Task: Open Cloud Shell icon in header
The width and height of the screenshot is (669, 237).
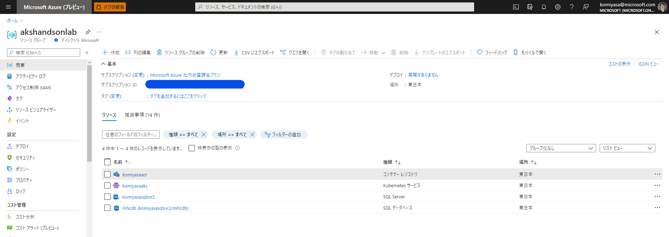Action: (x=516, y=7)
